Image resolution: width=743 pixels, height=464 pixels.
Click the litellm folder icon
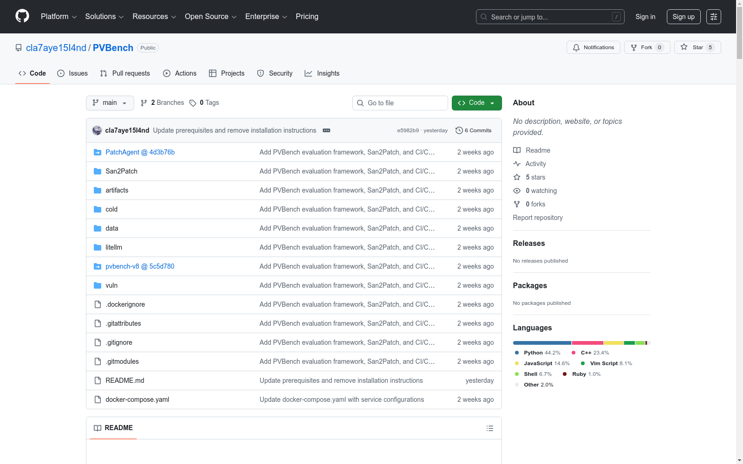pyautogui.click(x=98, y=247)
